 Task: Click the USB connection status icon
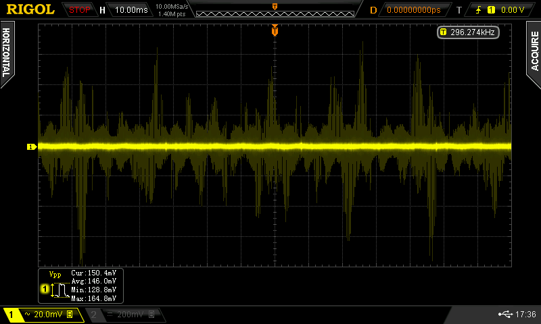pyautogui.click(x=504, y=314)
